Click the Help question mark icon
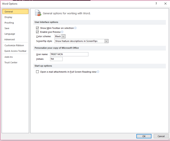 156,4
